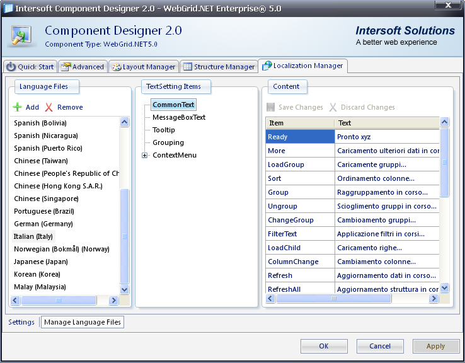Click down arrow of language list scrollbar
Viewport: 465px width, 363px height.
125,289
